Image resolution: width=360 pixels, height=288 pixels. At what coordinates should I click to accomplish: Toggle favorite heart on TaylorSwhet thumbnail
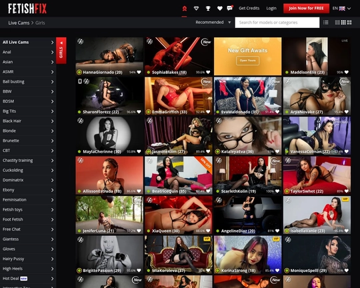347,191
